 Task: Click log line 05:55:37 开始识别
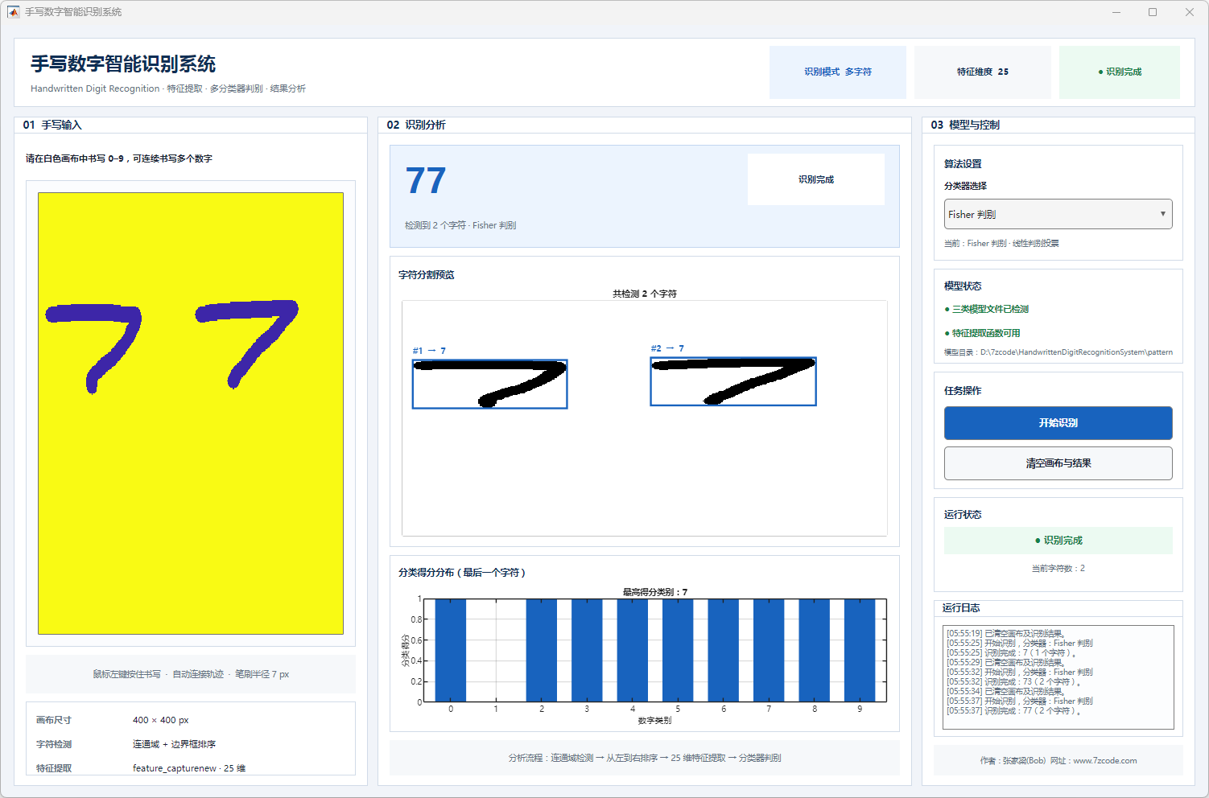pyautogui.click(x=1020, y=701)
